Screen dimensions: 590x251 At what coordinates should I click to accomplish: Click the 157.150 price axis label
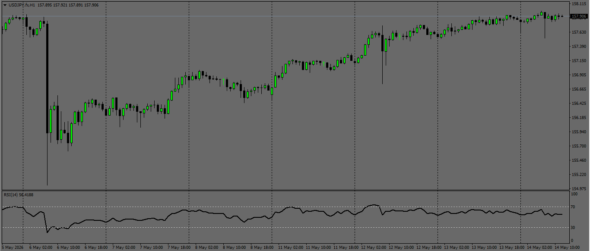click(x=579, y=61)
